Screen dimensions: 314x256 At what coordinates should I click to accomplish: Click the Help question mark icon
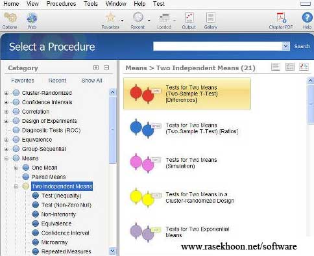[x=307, y=18]
